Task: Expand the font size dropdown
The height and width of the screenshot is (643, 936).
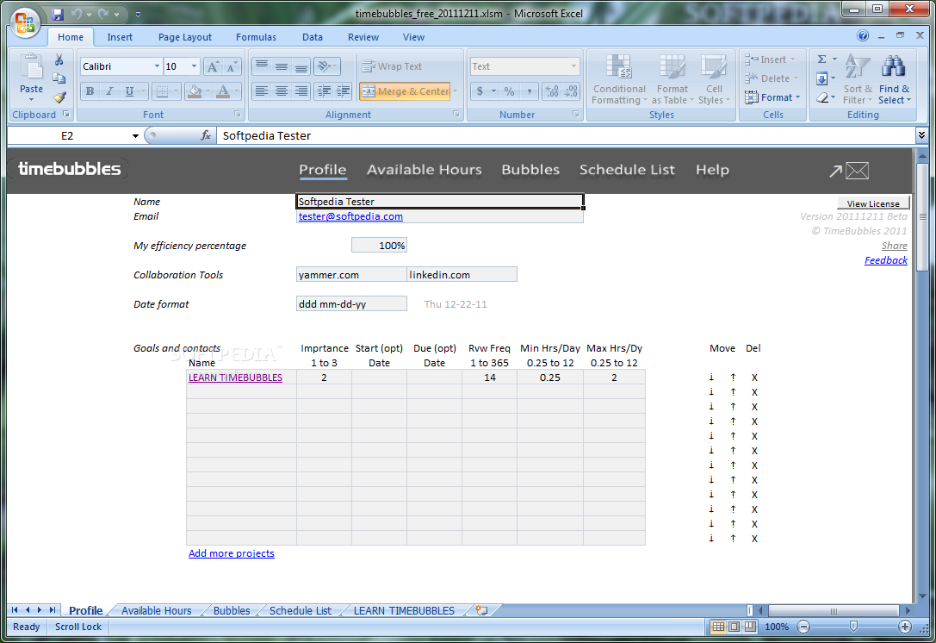Action: pos(194,66)
